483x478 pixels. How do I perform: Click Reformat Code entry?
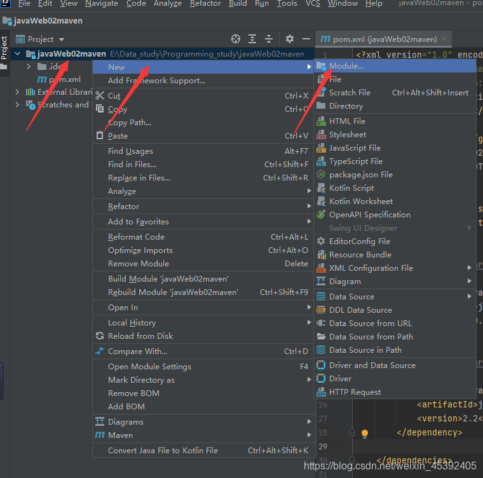[203, 236]
